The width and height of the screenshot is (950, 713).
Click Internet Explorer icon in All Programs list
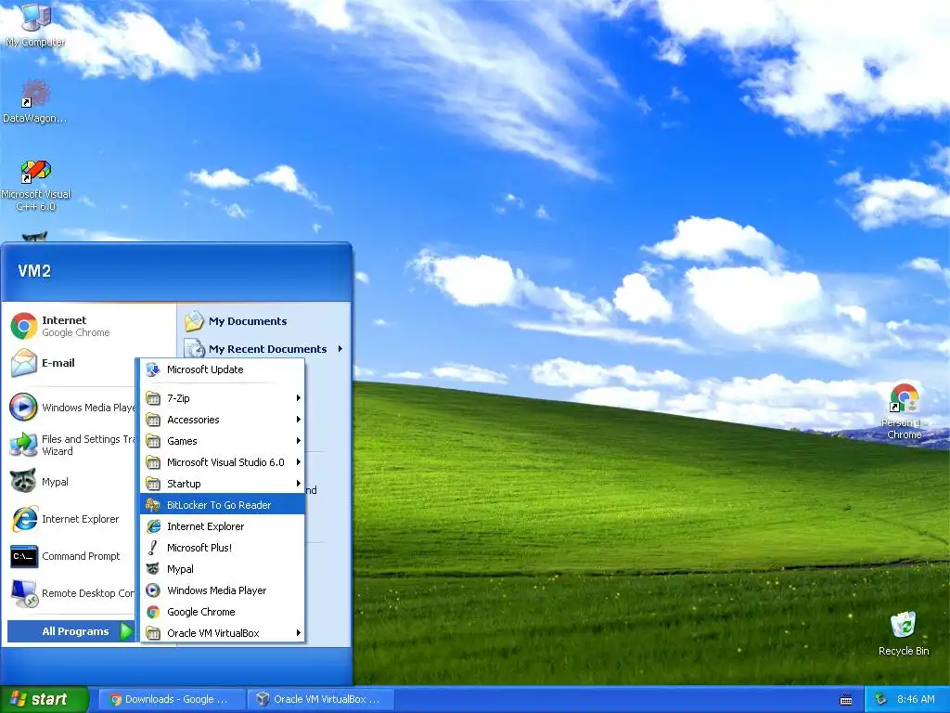[x=153, y=526]
